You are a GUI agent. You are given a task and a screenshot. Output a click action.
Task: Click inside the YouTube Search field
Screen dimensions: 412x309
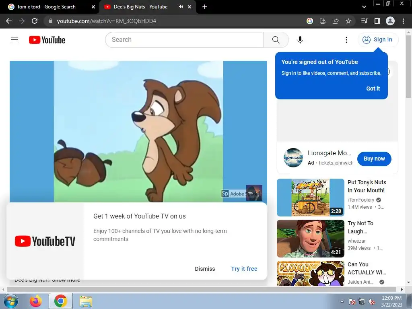coord(184,40)
